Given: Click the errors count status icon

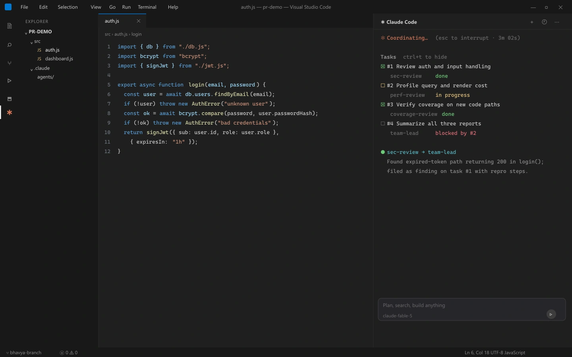Looking at the screenshot, I should coord(62,353).
